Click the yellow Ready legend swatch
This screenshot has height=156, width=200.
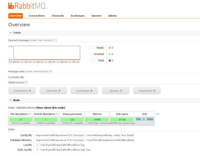(x=110, y=48)
